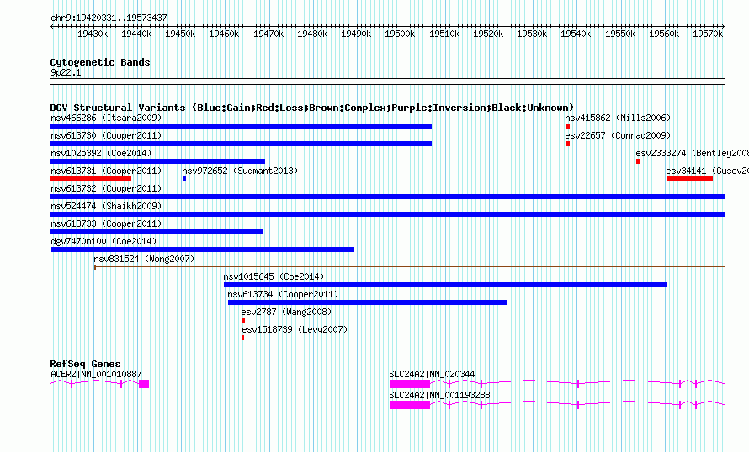Image resolution: width=749 pixels, height=452 pixels.
Task: Click the nsv613734 (Cooper2011) gain bar
Action: pyautogui.click(x=367, y=302)
